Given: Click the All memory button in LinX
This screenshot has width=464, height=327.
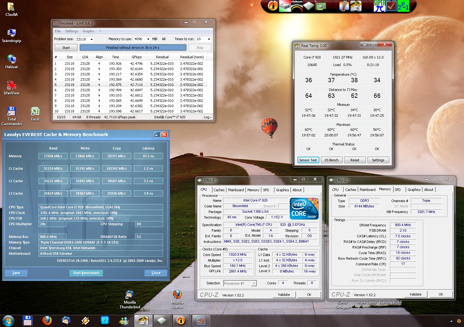Looking at the screenshot, I should (164, 39).
